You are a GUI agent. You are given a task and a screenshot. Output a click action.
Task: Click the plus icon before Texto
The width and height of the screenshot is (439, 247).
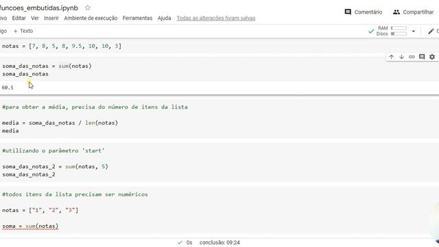pyautogui.click(x=15, y=31)
